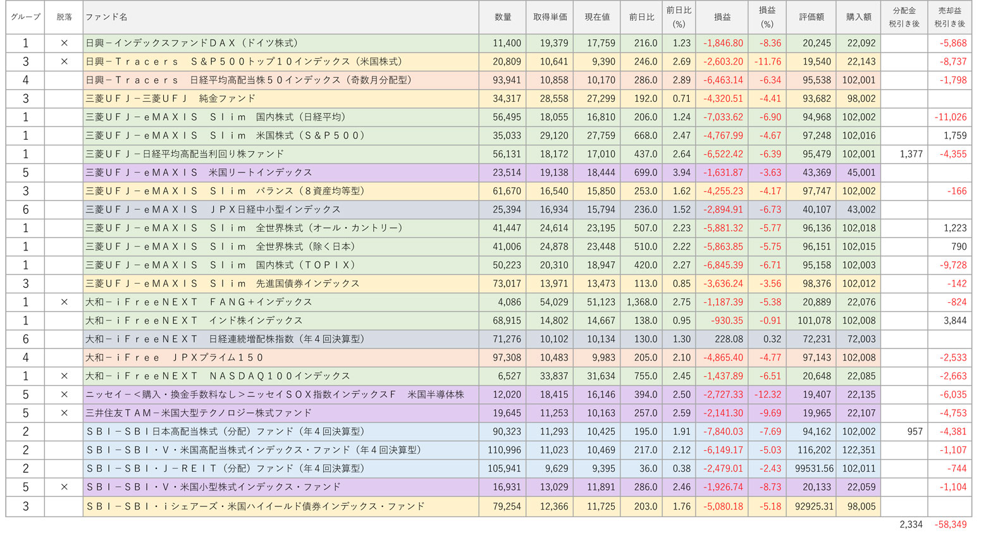Click the sale profit total -58,349
This screenshot has width=981, height=533.
click(952, 525)
